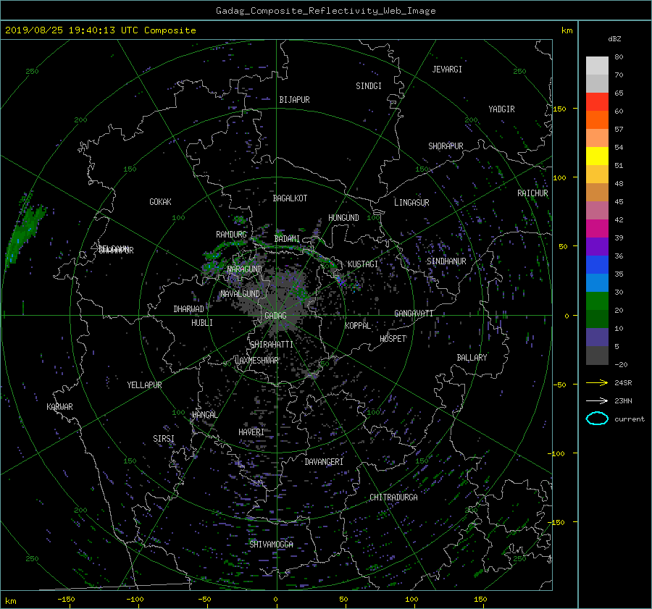
Task: Click the BADAMI city label
Action: pyautogui.click(x=287, y=239)
